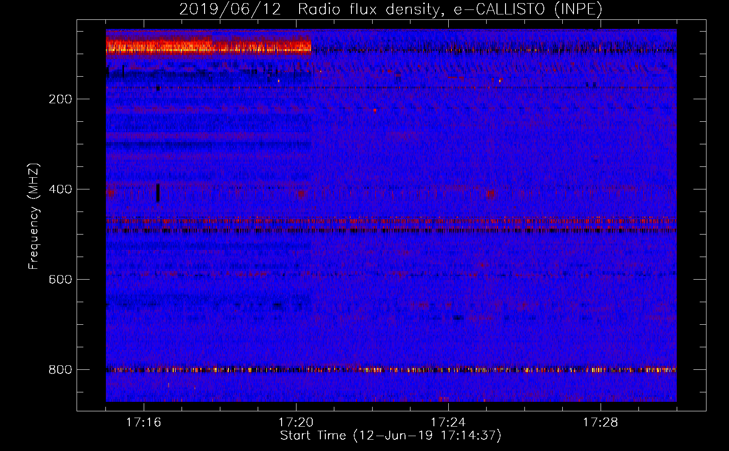Screen dimensions: 729x451
Task: Click the black vertical dropout mark near 400 MHz
Action: click(158, 193)
